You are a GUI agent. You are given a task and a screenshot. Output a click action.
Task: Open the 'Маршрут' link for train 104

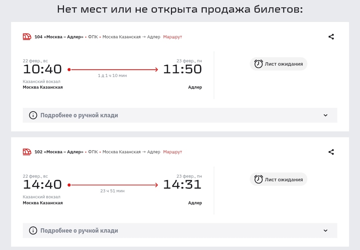click(173, 37)
